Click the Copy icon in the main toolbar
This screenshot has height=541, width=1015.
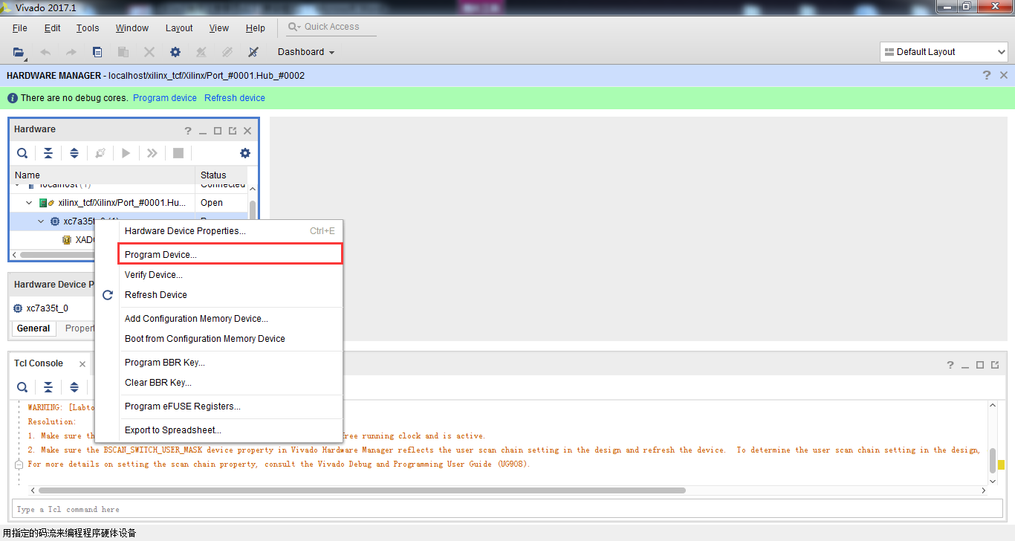coord(97,52)
